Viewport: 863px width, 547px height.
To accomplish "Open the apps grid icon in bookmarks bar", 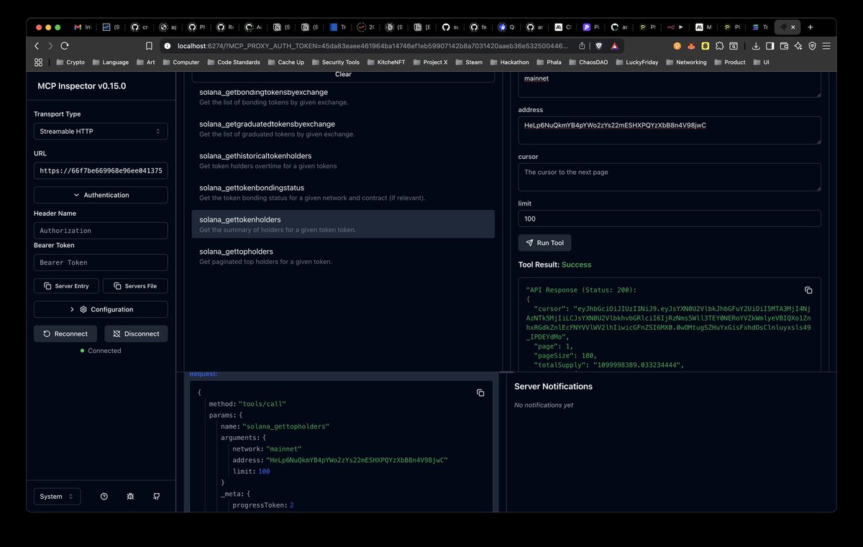I will (x=38, y=62).
